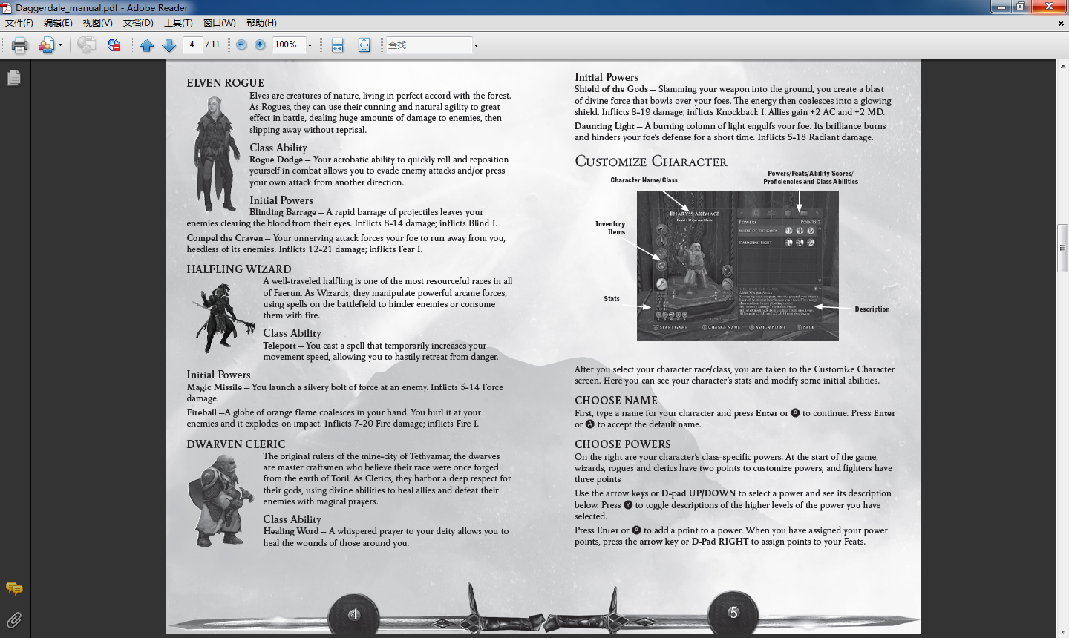The width and height of the screenshot is (1069, 638).
Task: Expand the 查找 search options arrow
Action: [476, 45]
